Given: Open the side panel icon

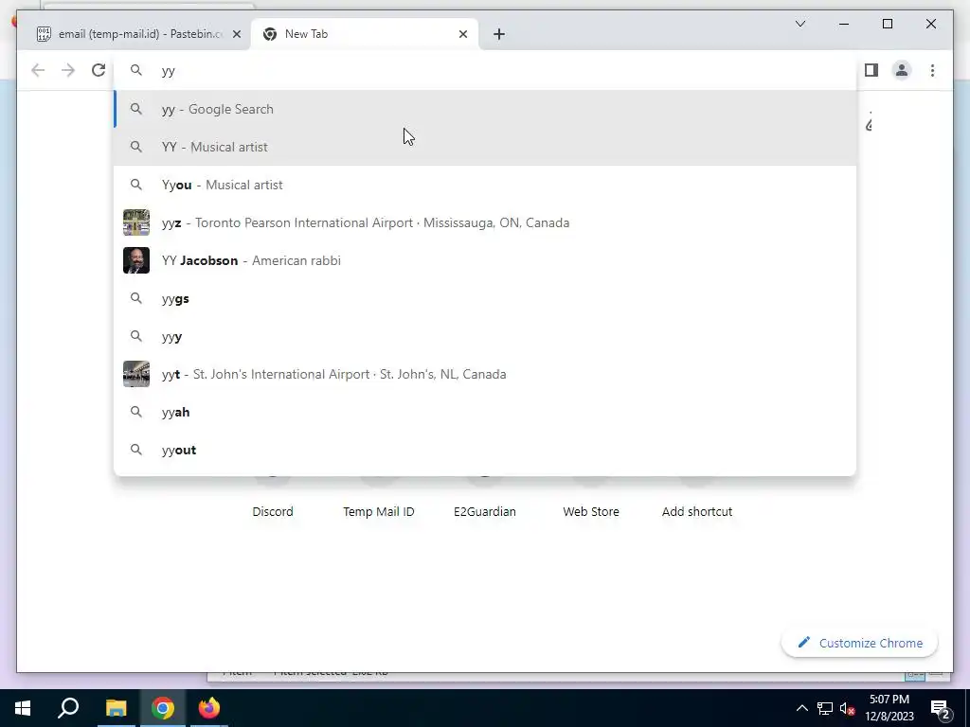Looking at the screenshot, I should coord(871,70).
